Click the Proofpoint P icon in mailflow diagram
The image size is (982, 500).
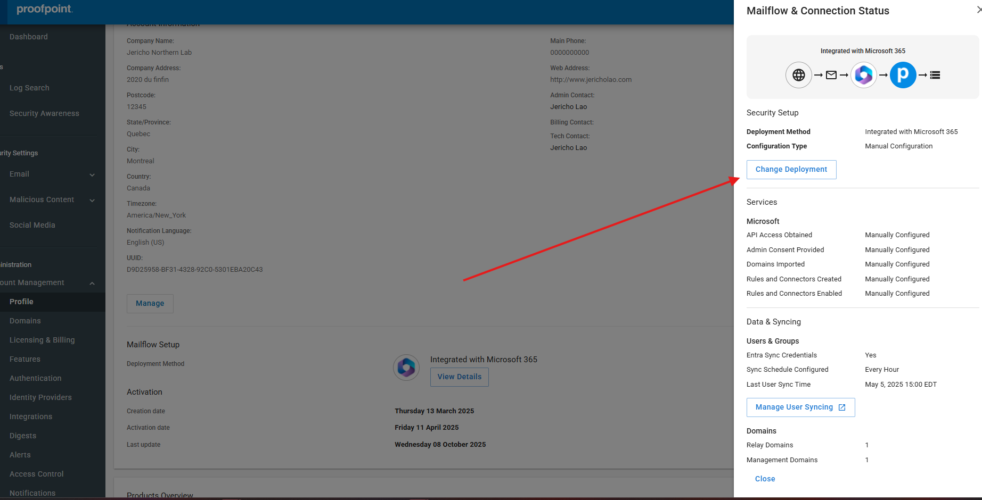click(903, 75)
